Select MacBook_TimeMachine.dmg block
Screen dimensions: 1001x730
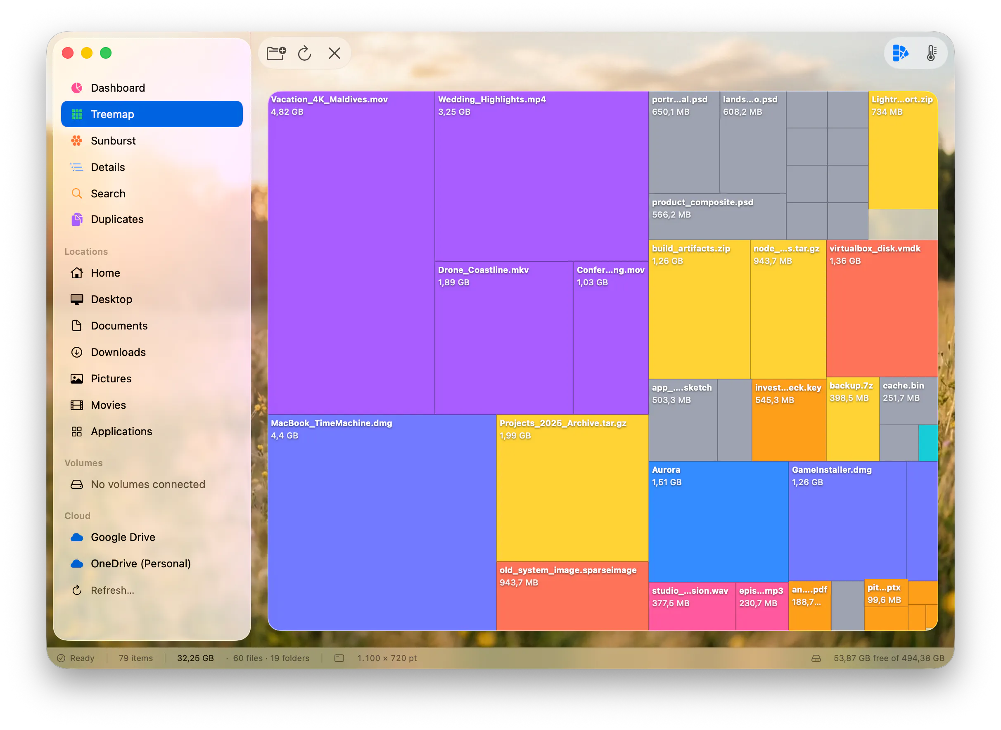382,522
